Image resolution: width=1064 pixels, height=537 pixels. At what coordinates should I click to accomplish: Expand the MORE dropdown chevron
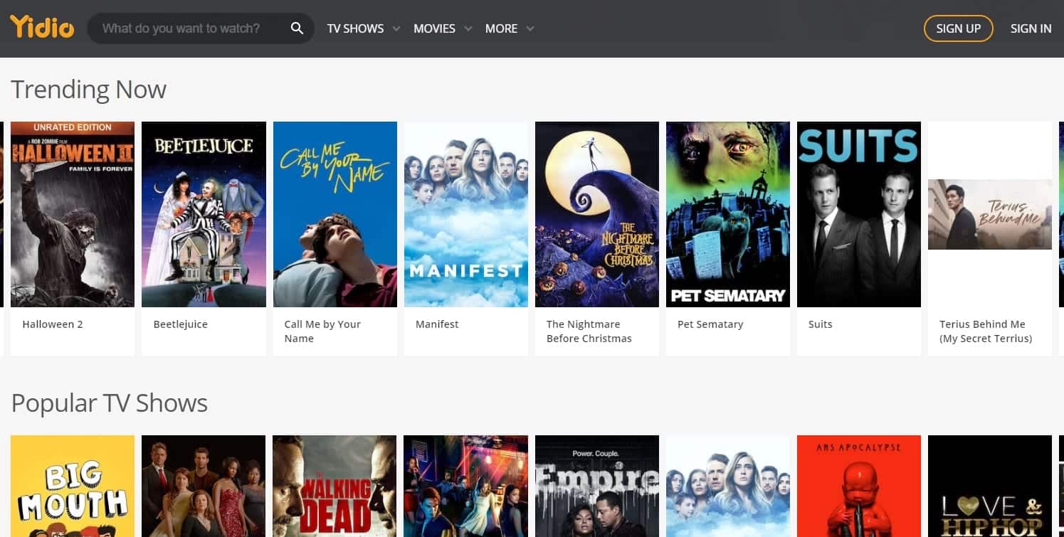(x=530, y=28)
